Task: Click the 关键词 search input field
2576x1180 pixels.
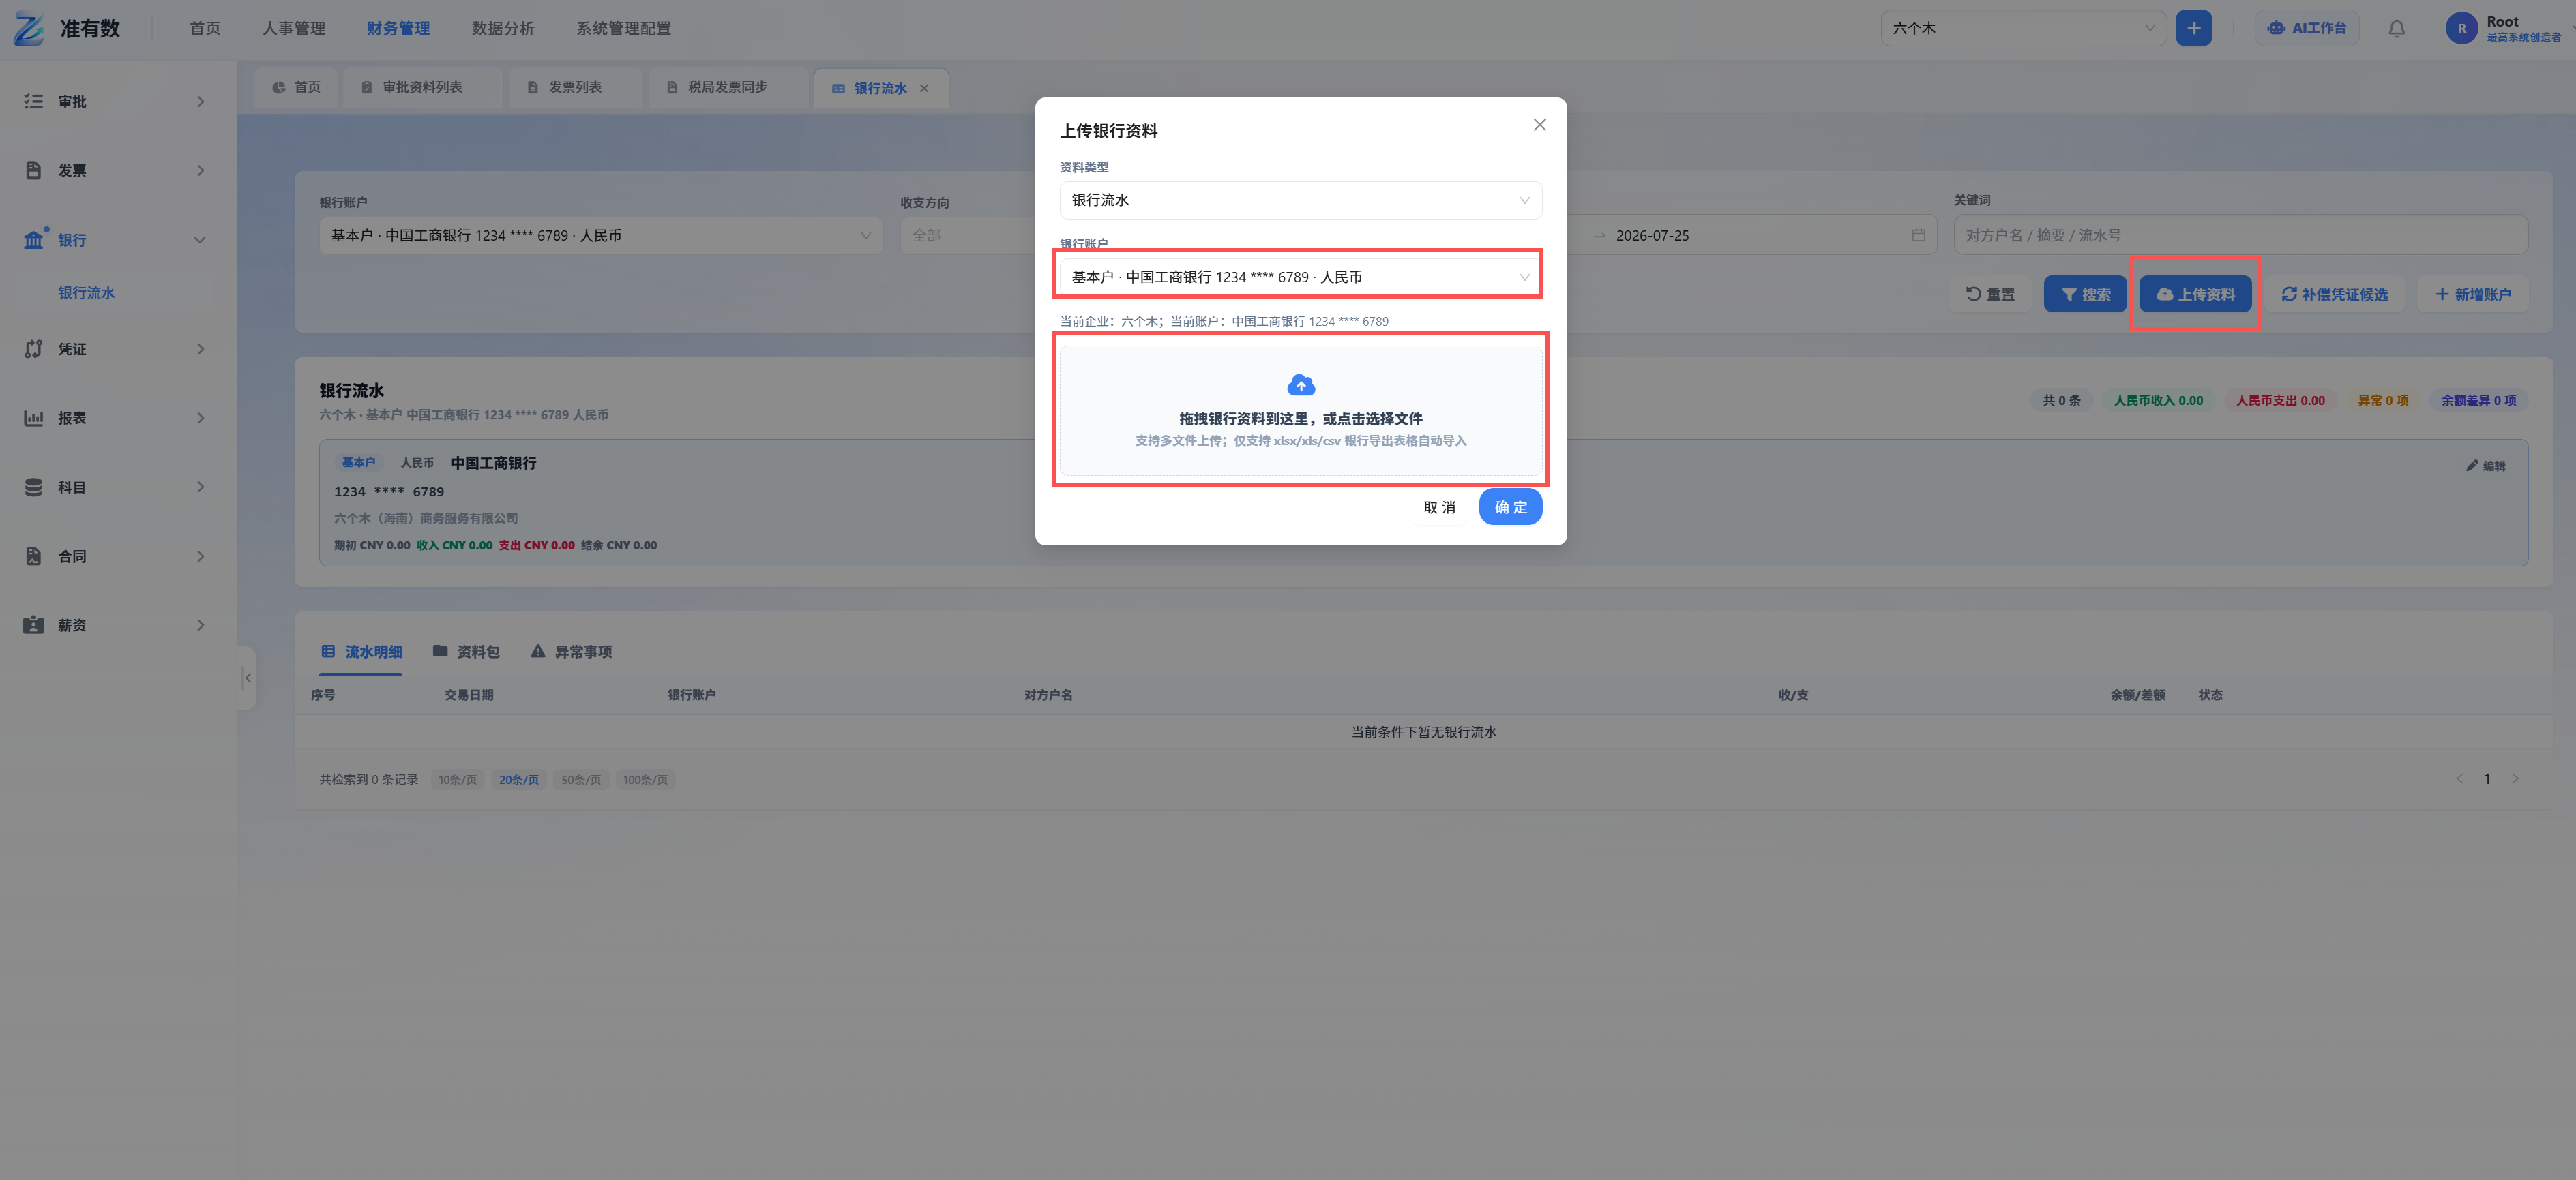Action: point(2240,236)
